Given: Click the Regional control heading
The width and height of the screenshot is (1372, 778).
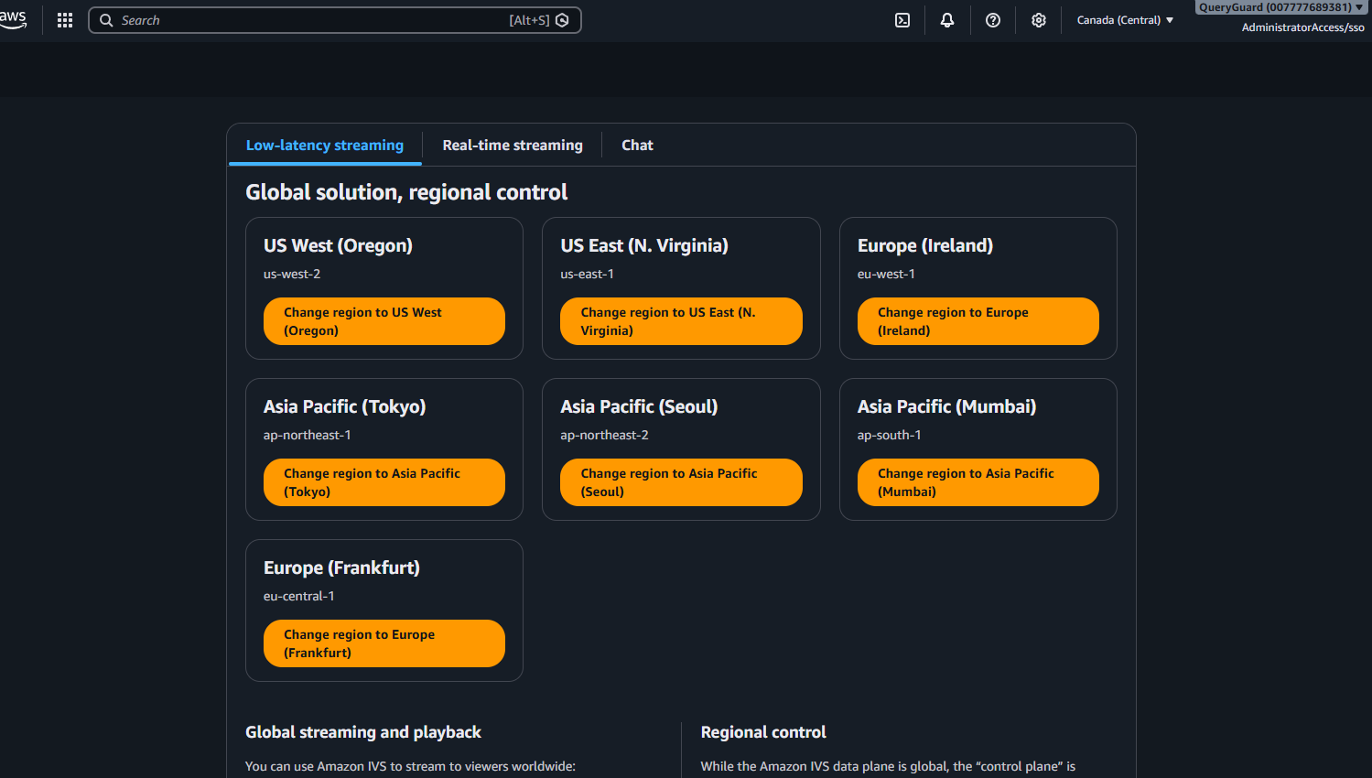Looking at the screenshot, I should pyautogui.click(x=763, y=732).
